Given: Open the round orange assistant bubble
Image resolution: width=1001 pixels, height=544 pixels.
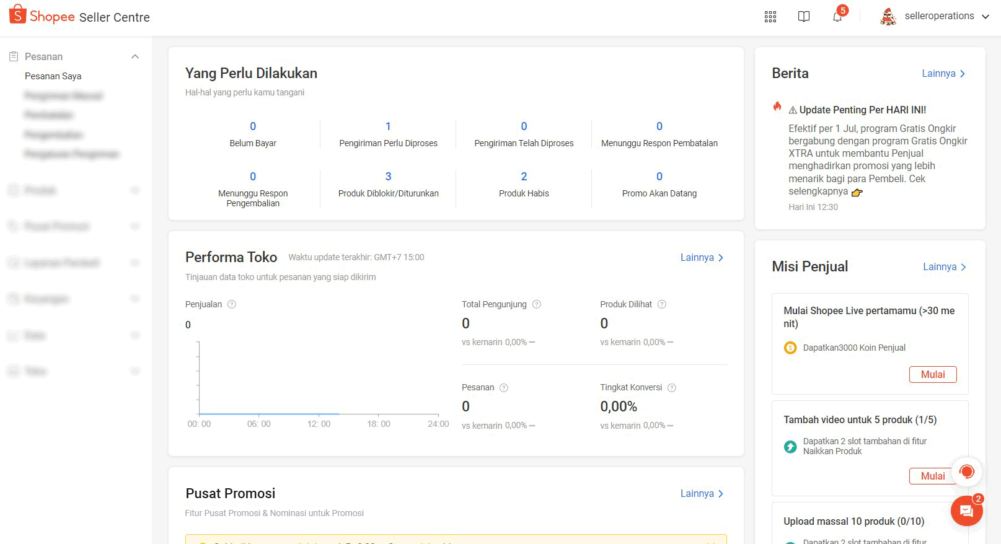Looking at the screenshot, I should click(967, 472).
